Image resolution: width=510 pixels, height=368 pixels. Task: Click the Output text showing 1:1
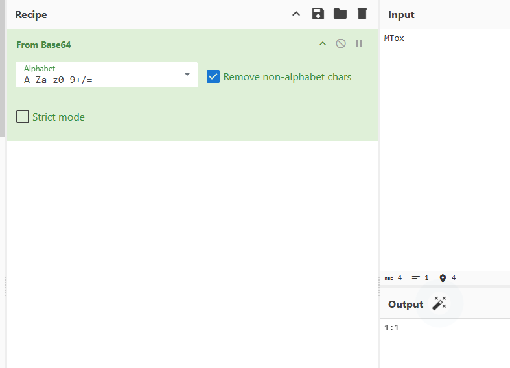[392, 328]
